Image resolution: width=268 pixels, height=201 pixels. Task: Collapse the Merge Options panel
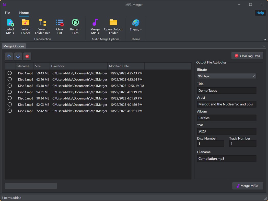264,46
